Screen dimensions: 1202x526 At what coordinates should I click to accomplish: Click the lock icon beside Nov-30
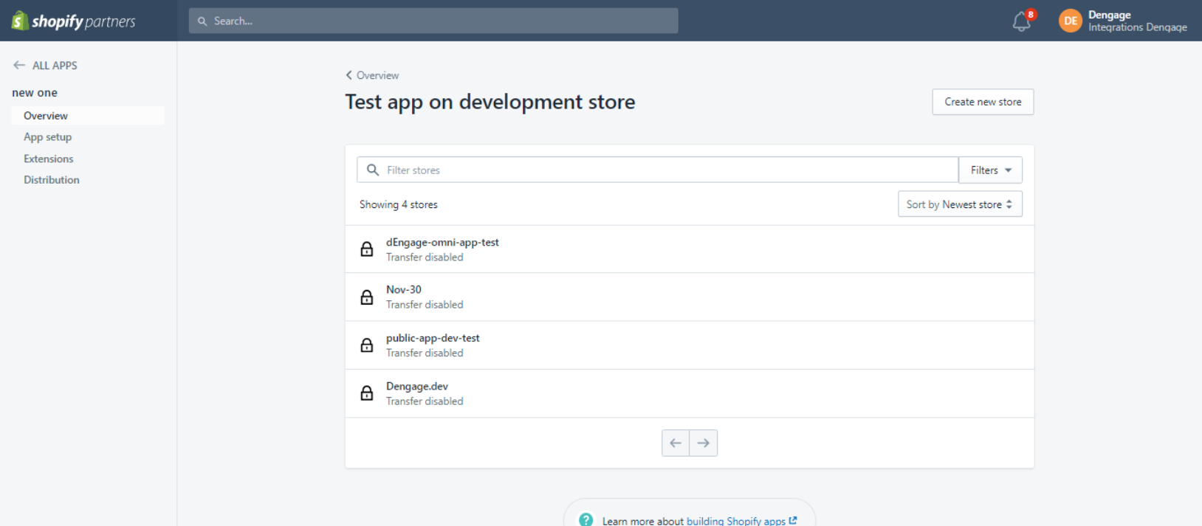(366, 297)
